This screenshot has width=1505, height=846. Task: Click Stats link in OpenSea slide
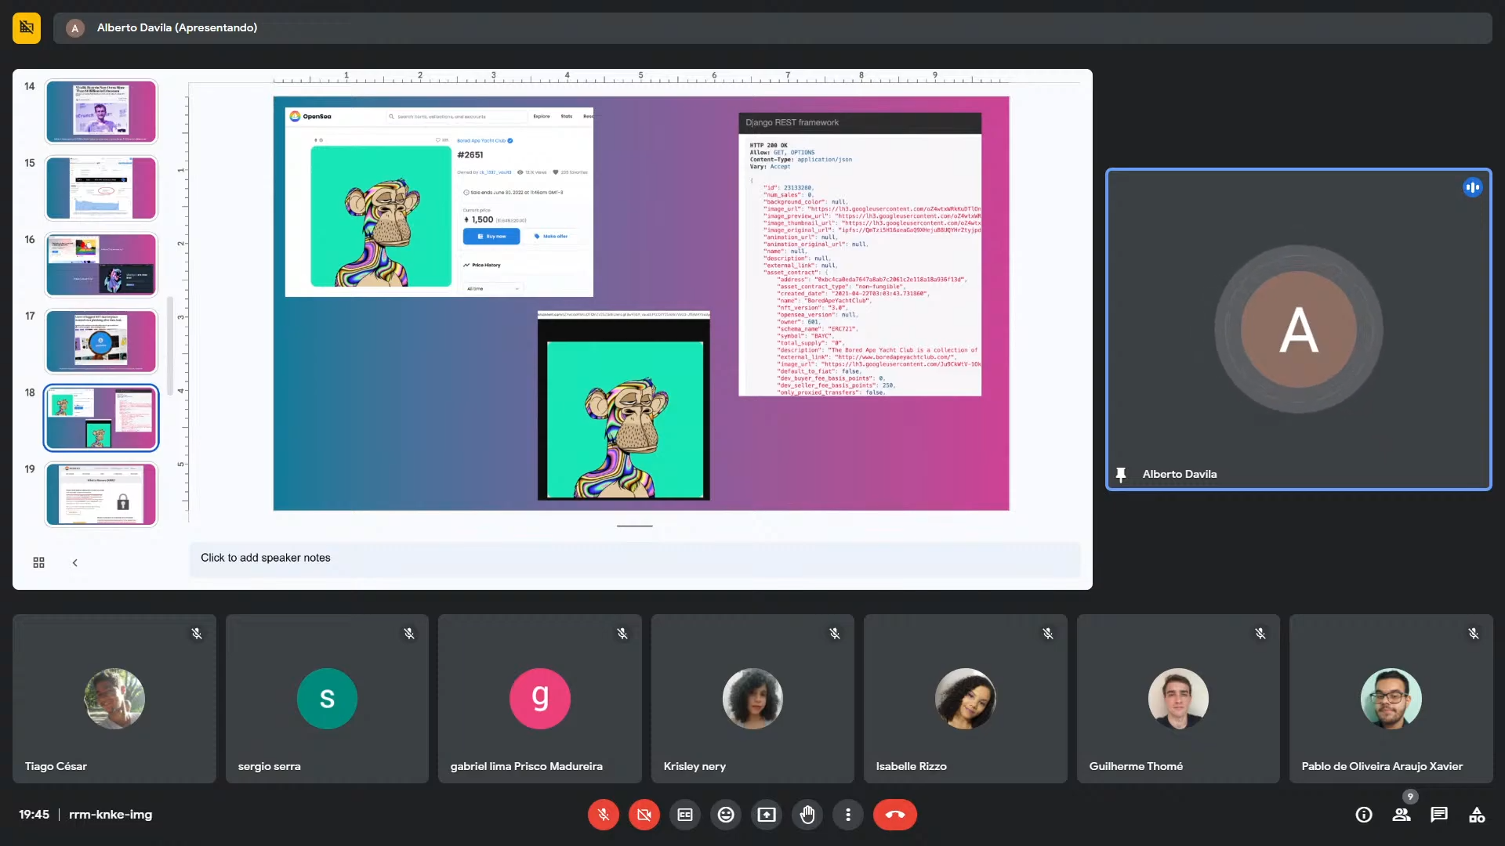click(567, 116)
